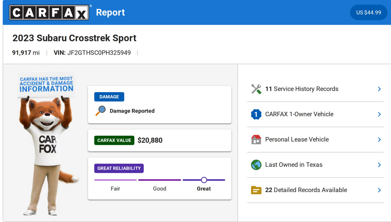Click the Fair reliability label
This screenshot has height=222, width=391.
[115, 189]
